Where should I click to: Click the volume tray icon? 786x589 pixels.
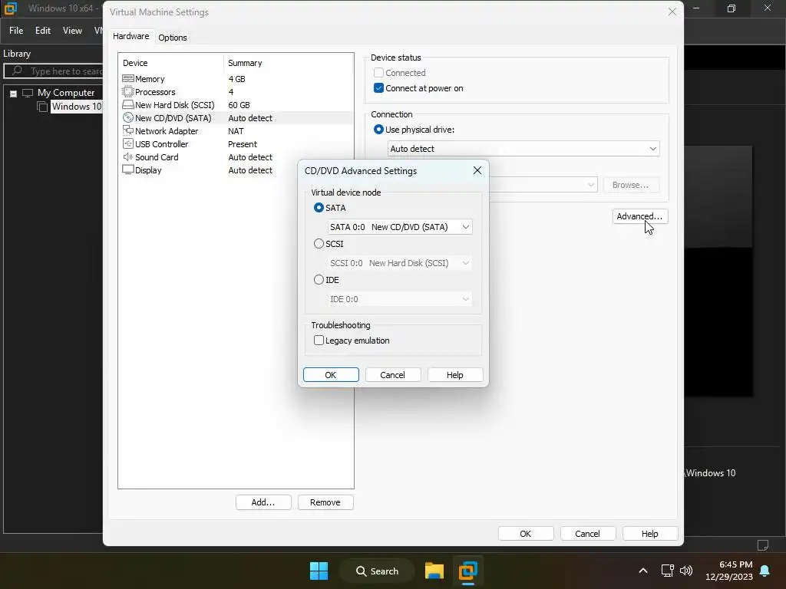pos(685,571)
